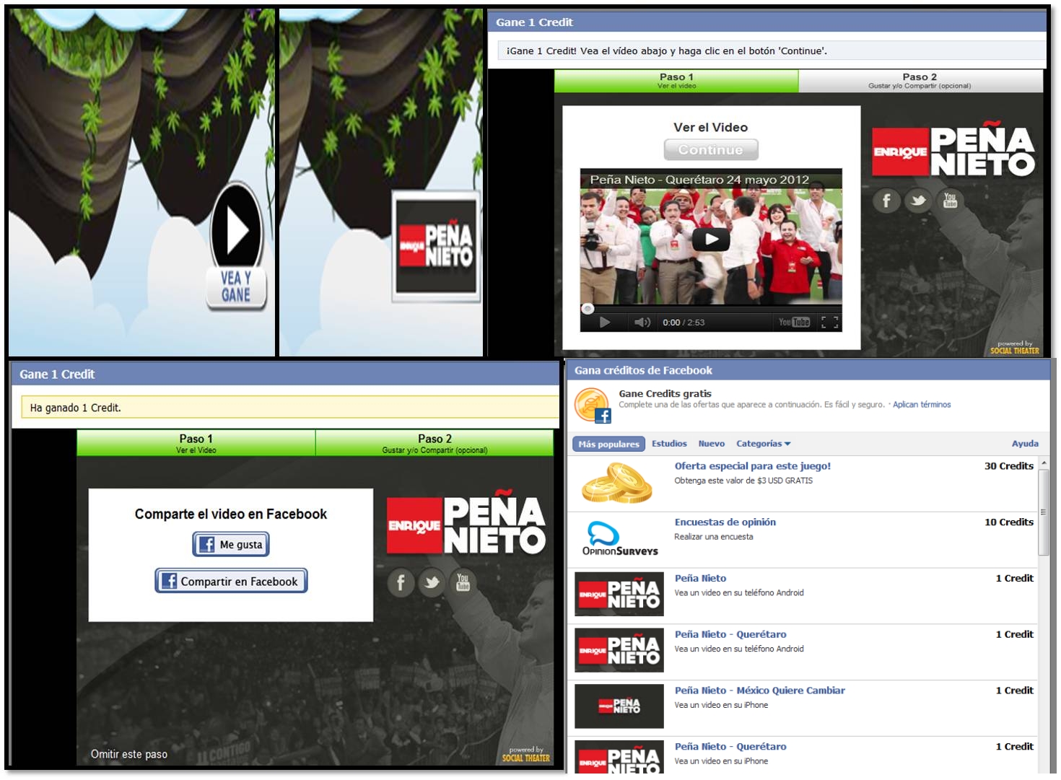Expand the Categorías dropdown

click(763, 444)
